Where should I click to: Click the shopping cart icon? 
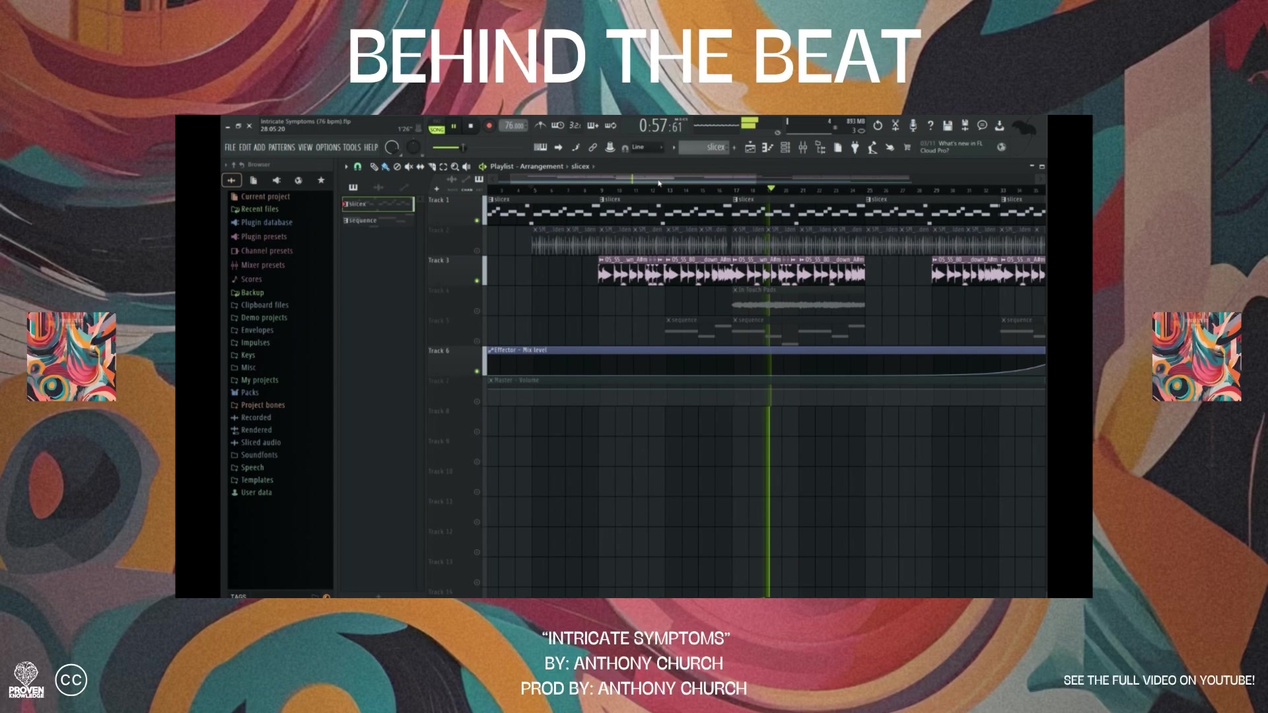pos(907,147)
